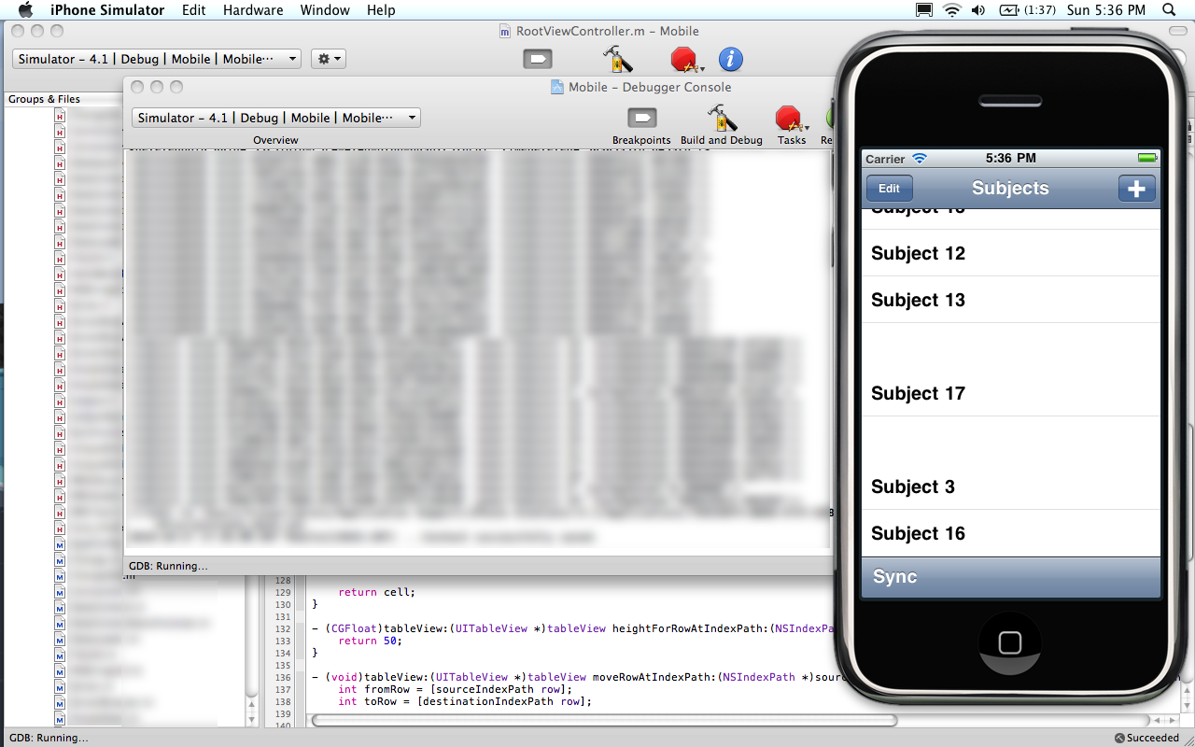
Task: Click the red stop sign in the RootViewController.m window
Action: (684, 60)
